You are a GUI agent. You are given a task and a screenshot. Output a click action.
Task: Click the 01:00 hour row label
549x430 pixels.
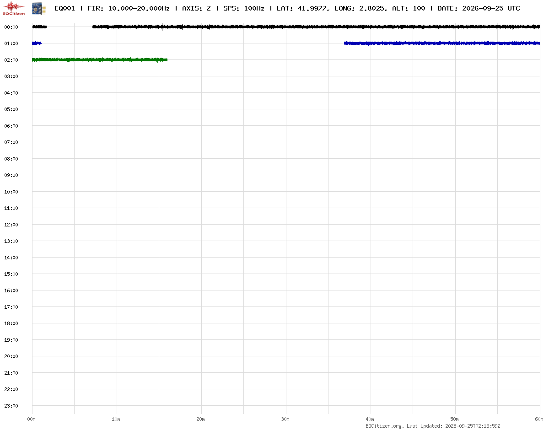11,43
